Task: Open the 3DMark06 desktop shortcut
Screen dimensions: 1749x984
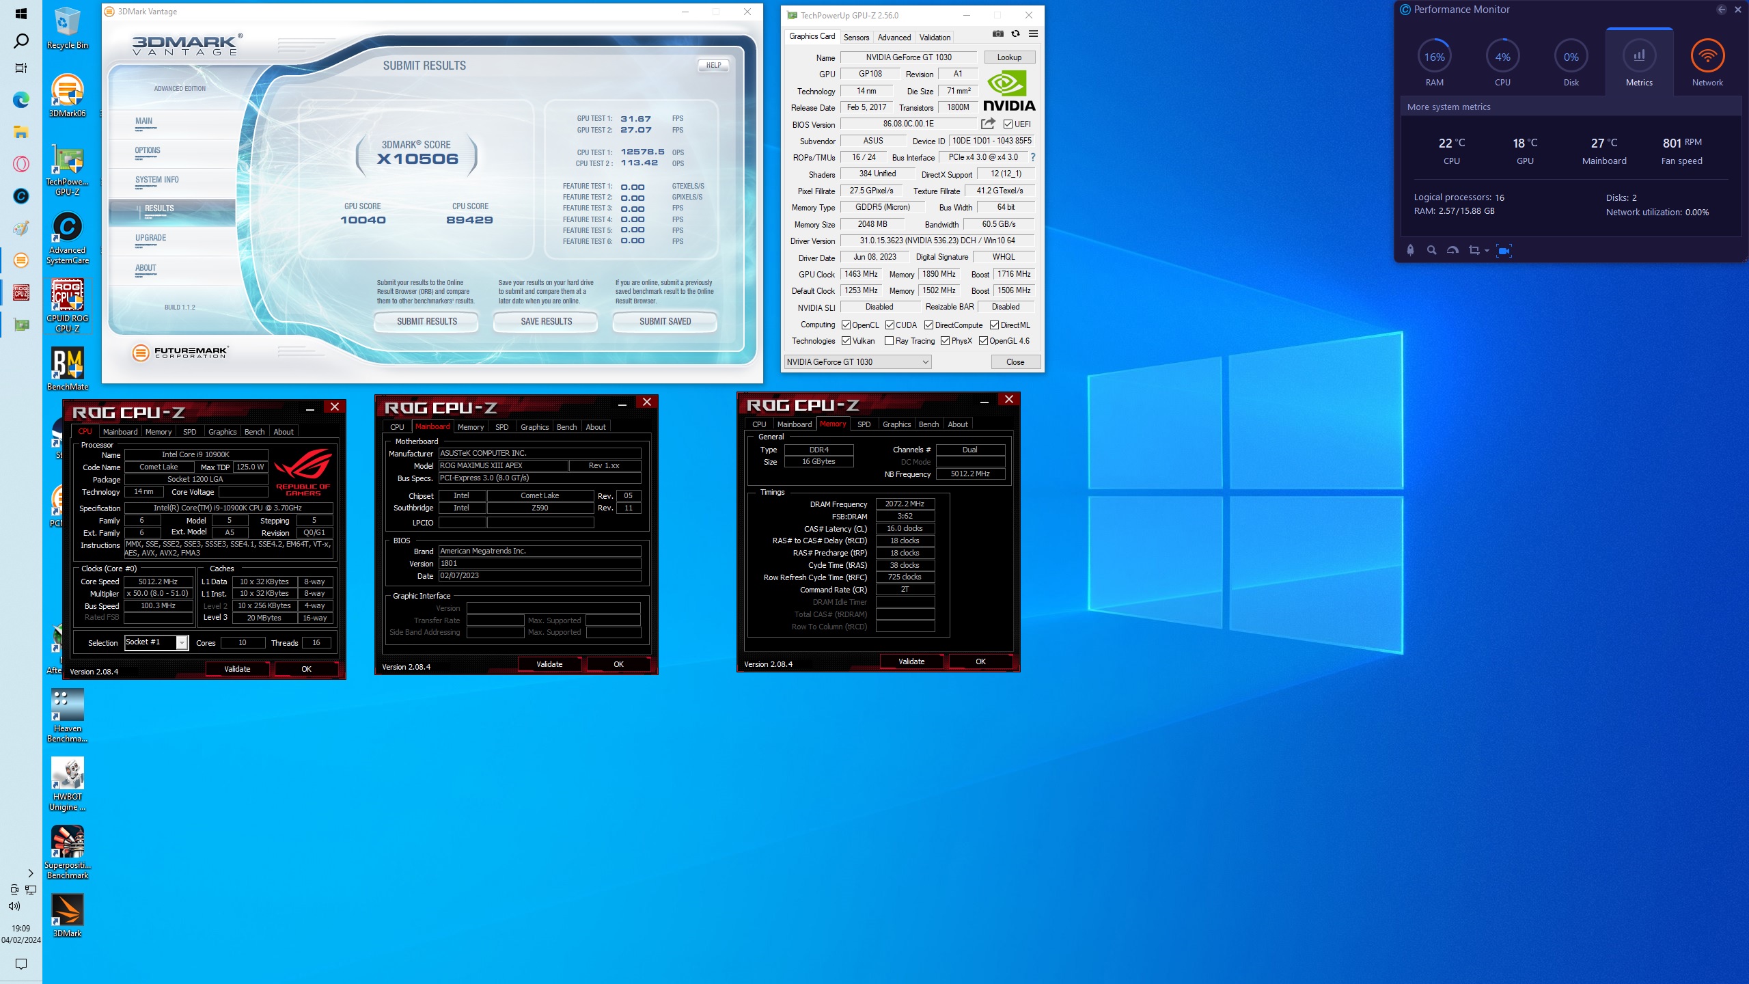Action: click(x=67, y=96)
